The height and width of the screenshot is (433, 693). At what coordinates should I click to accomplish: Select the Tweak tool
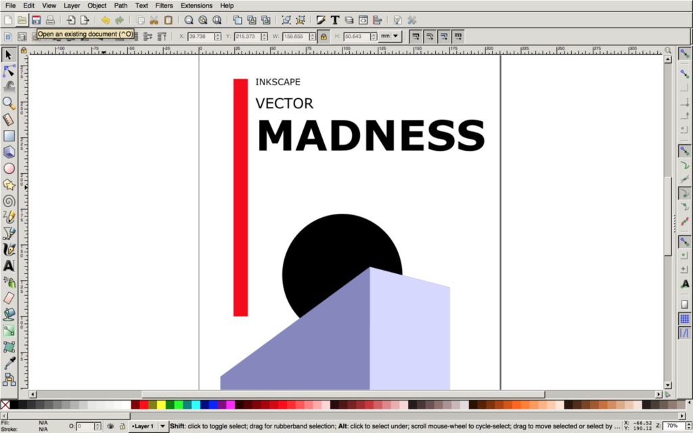(9, 87)
